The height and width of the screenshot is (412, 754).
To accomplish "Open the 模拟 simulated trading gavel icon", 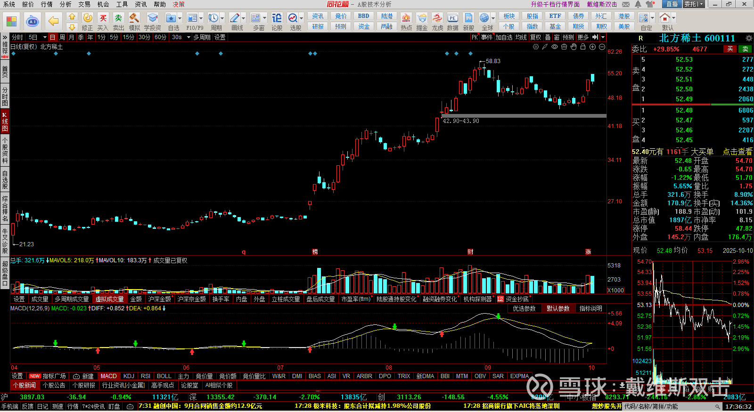I will click(134, 18).
